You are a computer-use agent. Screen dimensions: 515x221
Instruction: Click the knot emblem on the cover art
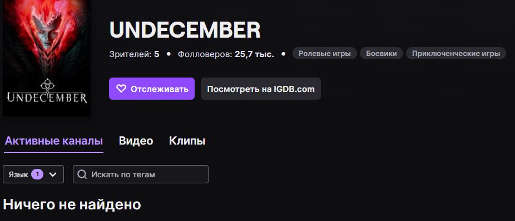[47, 86]
